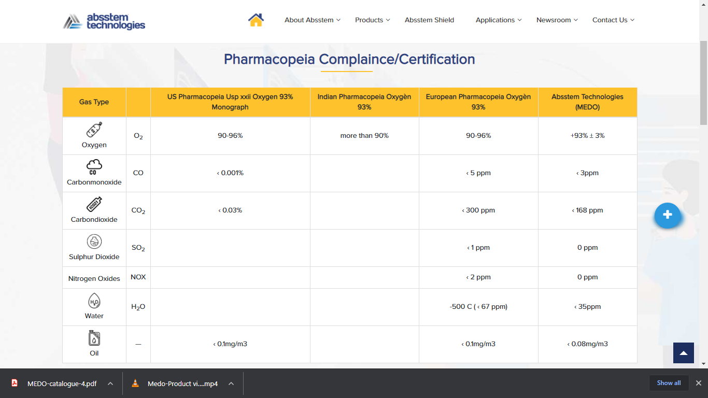Click the Show all downloads button
Image resolution: width=708 pixels, height=398 pixels.
(x=669, y=383)
